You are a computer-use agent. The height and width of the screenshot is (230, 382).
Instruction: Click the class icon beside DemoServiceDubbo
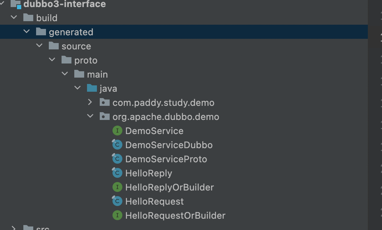117,145
